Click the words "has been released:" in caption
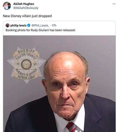Image resolution: width=119 pixels, height=132 pixels. pyautogui.click(x=63, y=30)
